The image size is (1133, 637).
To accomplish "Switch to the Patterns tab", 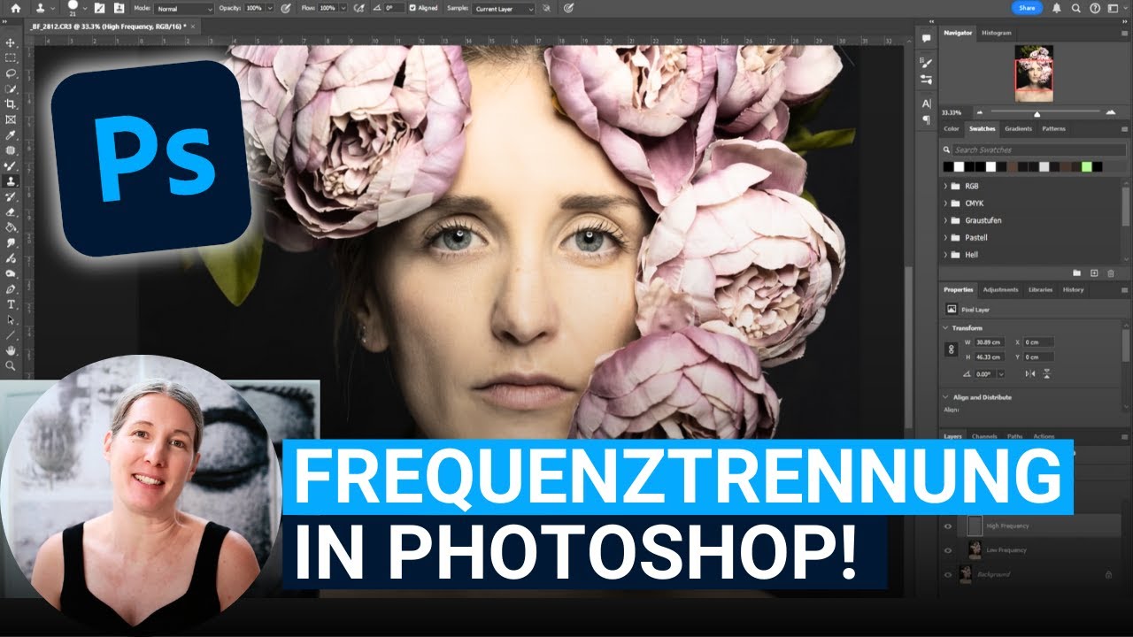I will (1053, 129).
